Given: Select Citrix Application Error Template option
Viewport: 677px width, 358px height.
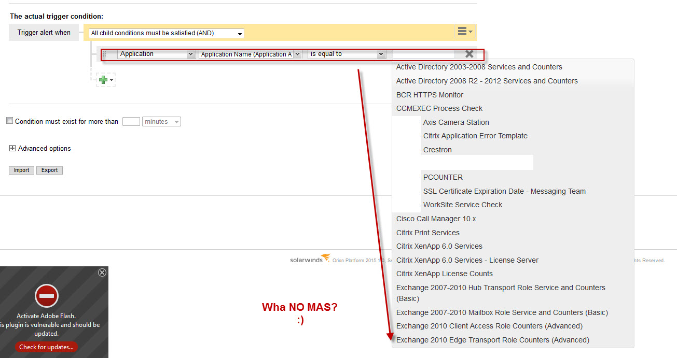Looking at the screenshot, I should click(x=475, y=136).
